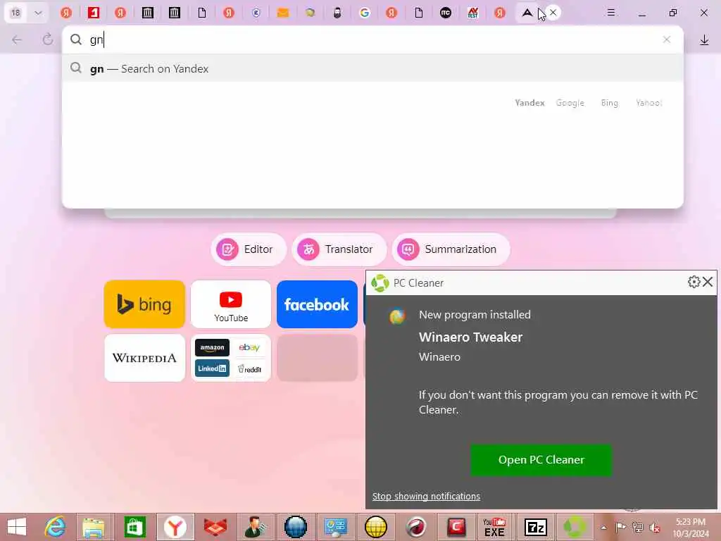Image resolution: width=721 pixels, height=541 pixels.
Task: Choose Yahoo! as search engine
Action: (x=648, y=103)
